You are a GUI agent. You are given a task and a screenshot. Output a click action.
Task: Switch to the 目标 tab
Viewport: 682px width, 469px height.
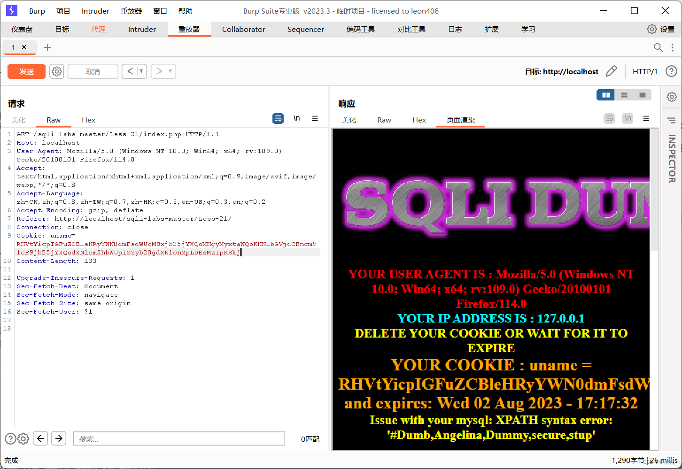pyautogui.click(x=62, y=29)
